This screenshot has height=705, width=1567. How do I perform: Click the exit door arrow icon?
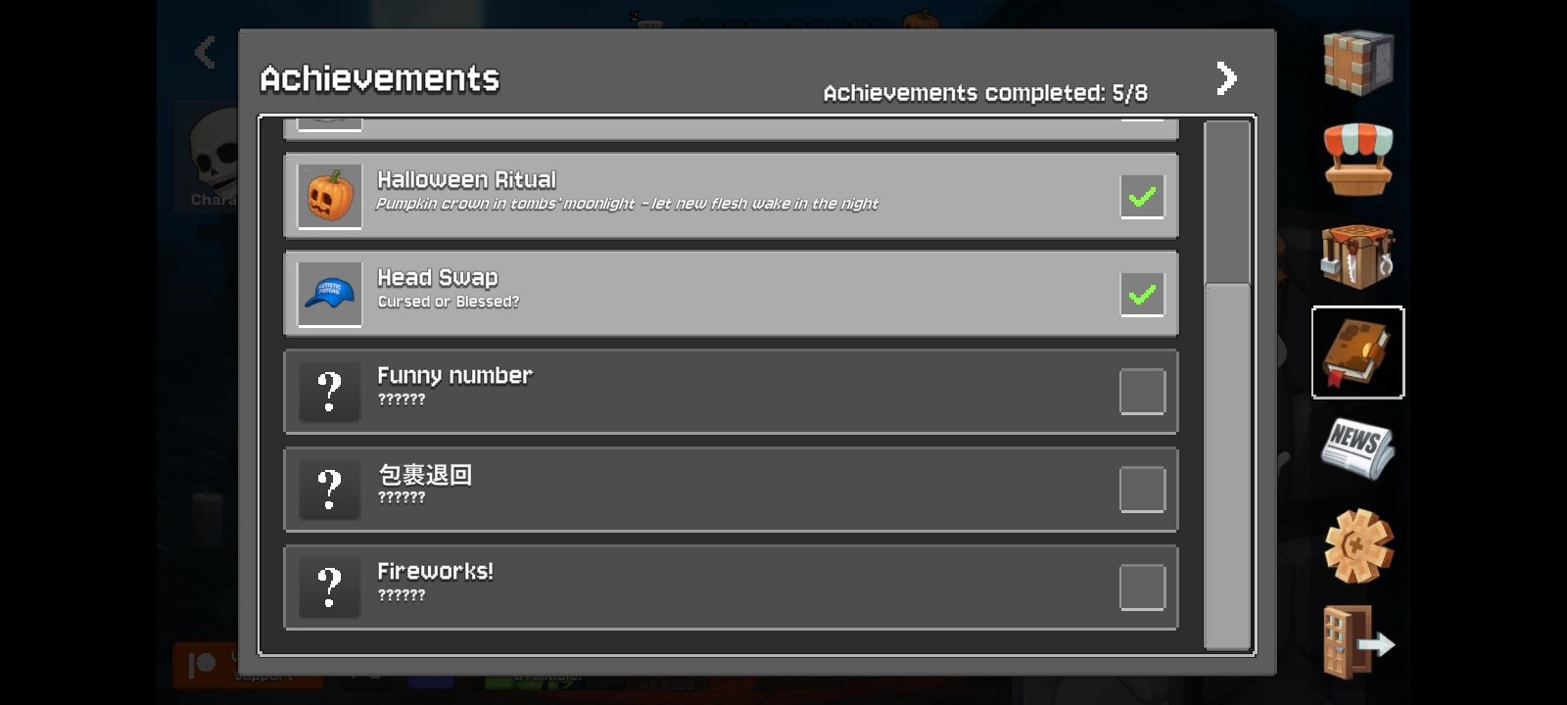click(1358, 641)
